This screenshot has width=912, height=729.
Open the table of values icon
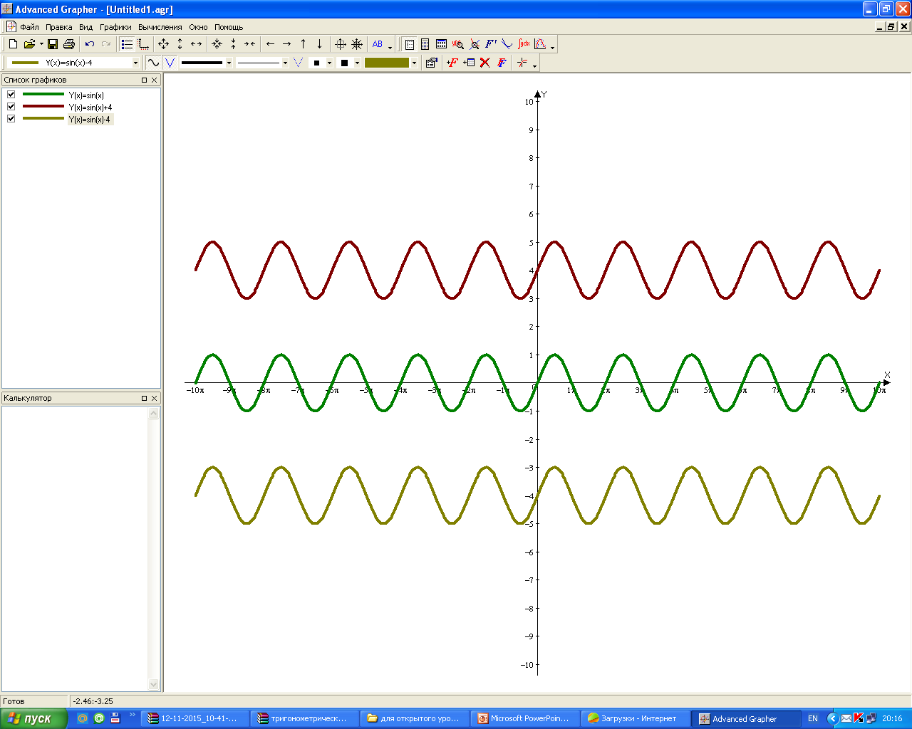click(x=441, y=44)
